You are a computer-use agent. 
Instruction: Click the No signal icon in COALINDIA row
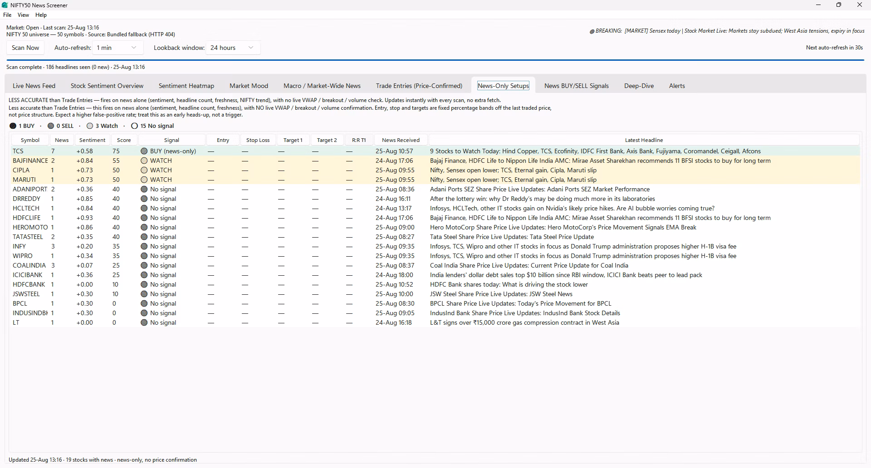click(144, 265)
